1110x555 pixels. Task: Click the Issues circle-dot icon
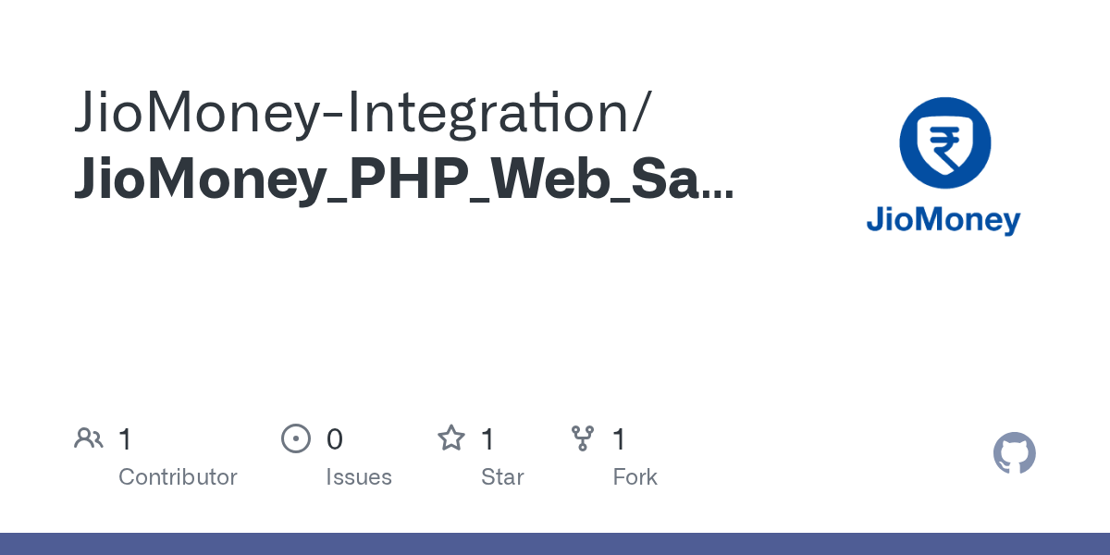[x=295, y=438]
